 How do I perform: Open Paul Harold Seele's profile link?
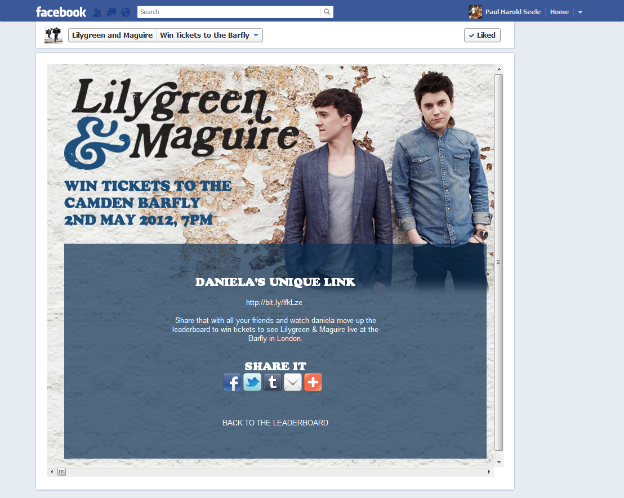pyautogui.click(x=512, y=12)
